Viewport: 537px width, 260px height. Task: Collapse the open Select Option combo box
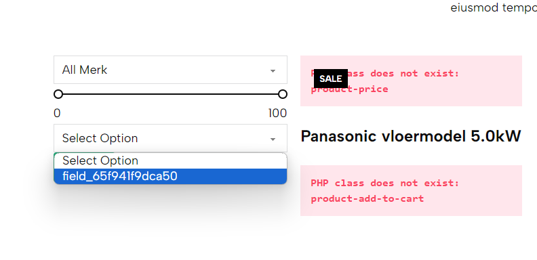coord(170,138)
